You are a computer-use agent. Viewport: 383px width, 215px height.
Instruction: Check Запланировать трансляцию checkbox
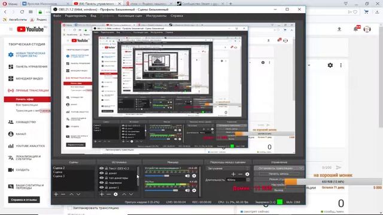[70, 208]
